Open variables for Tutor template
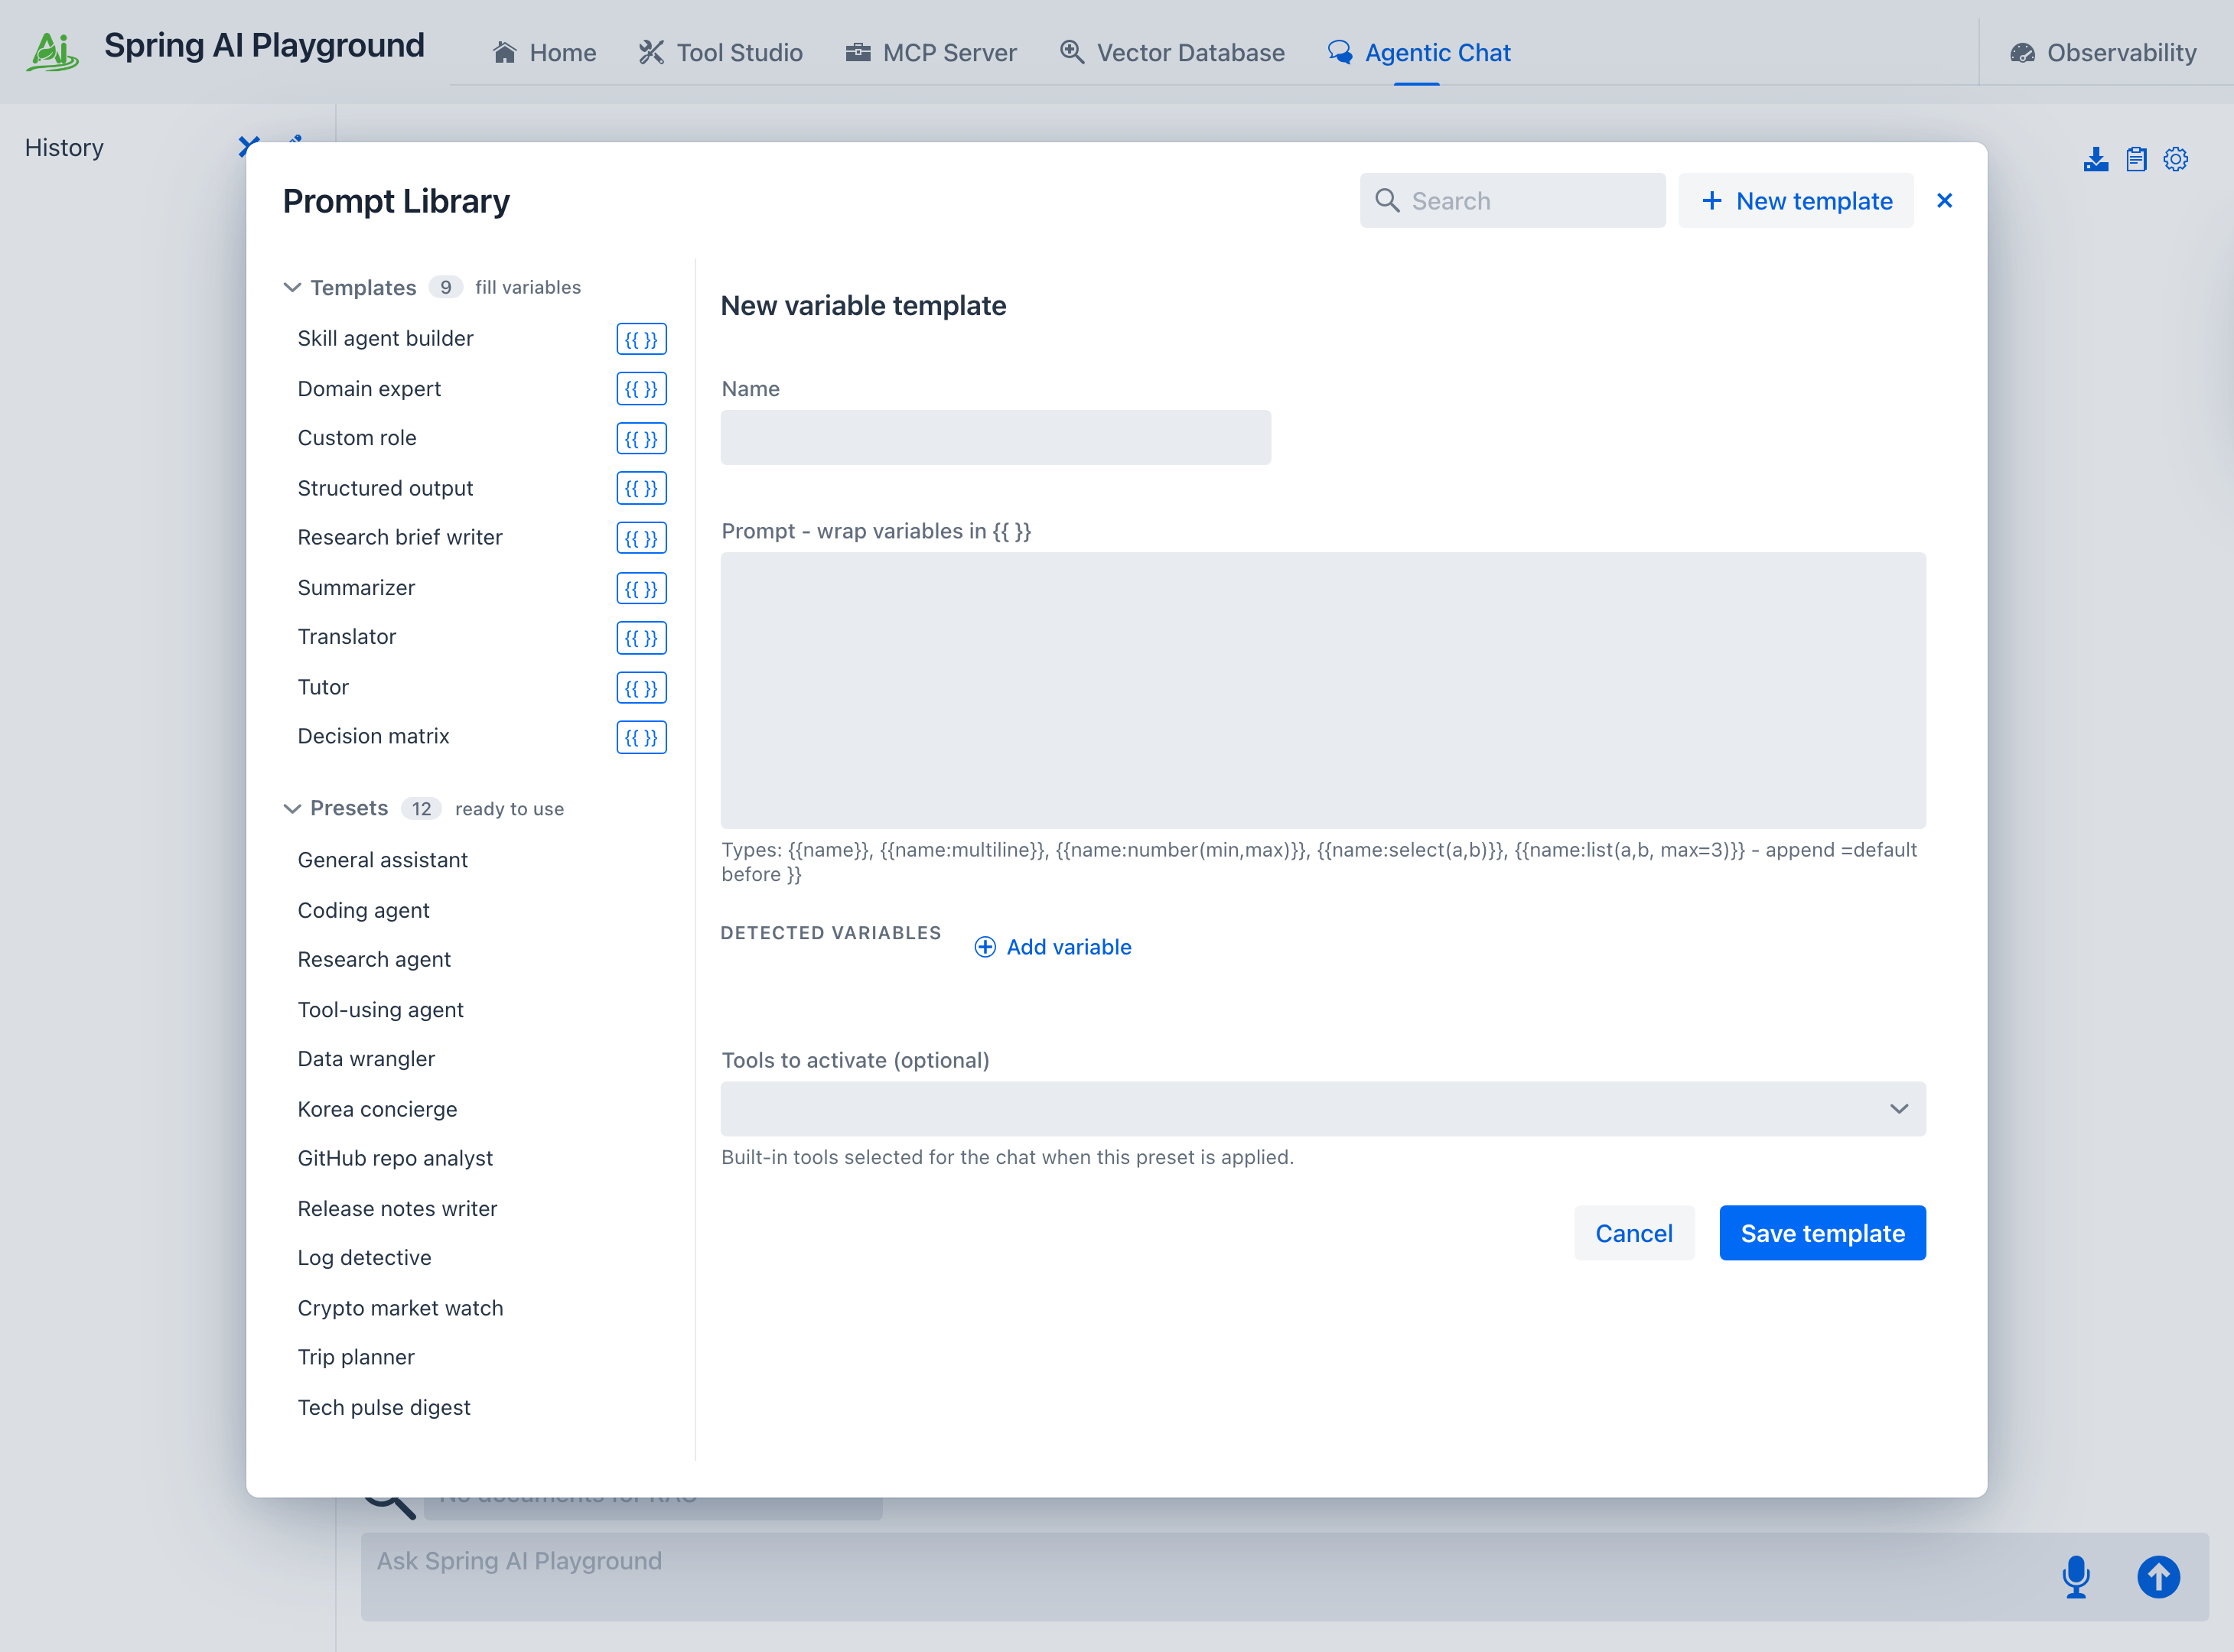This screenshot has width=2234, height=1652. point(641,688)
